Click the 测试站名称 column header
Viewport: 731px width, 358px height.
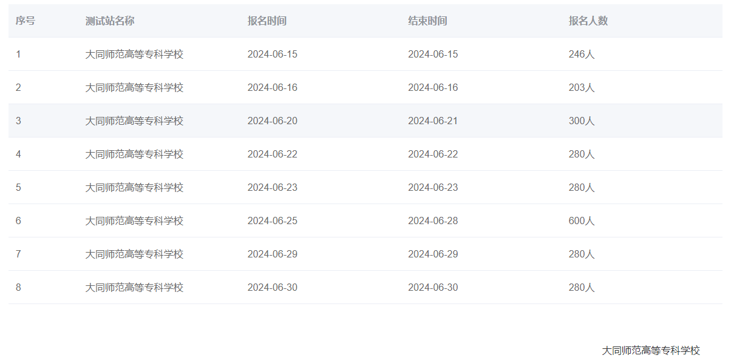[110, 21]
